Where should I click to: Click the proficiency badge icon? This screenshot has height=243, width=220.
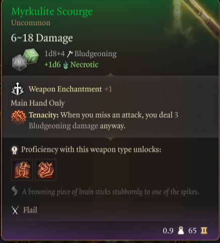[15, 150]
